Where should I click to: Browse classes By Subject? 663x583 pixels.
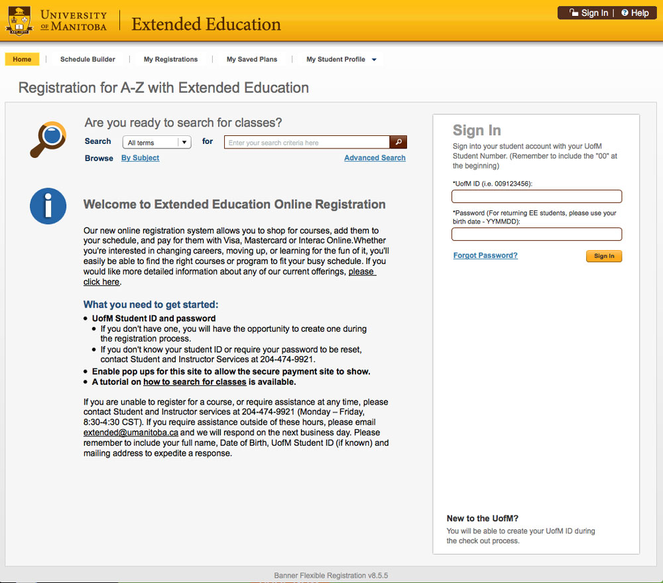coord(140,158)
